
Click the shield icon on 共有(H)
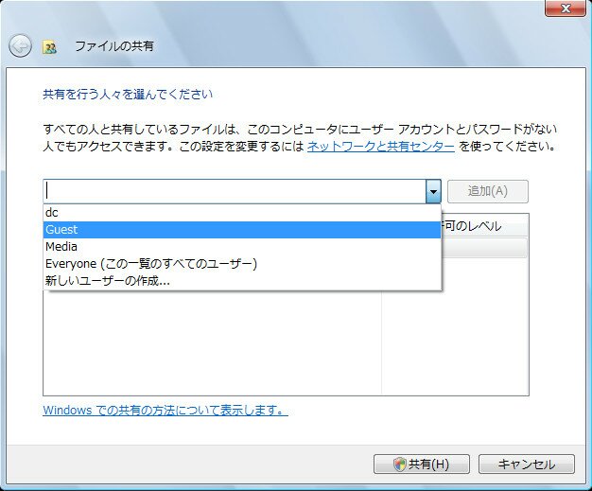pyautogui.click(x=400, y=465)
